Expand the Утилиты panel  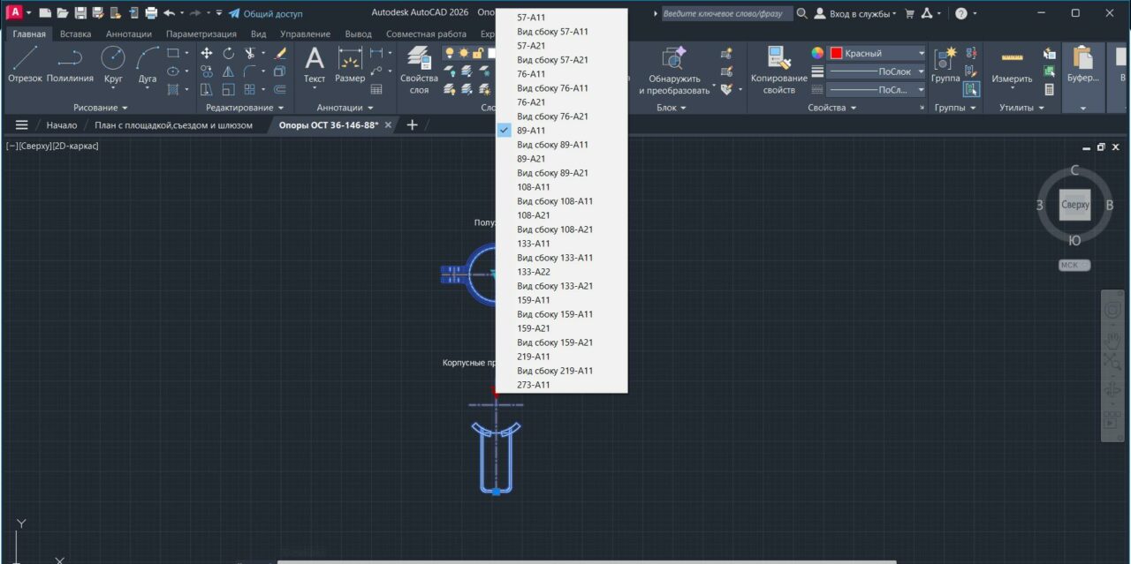[1021, 108]
